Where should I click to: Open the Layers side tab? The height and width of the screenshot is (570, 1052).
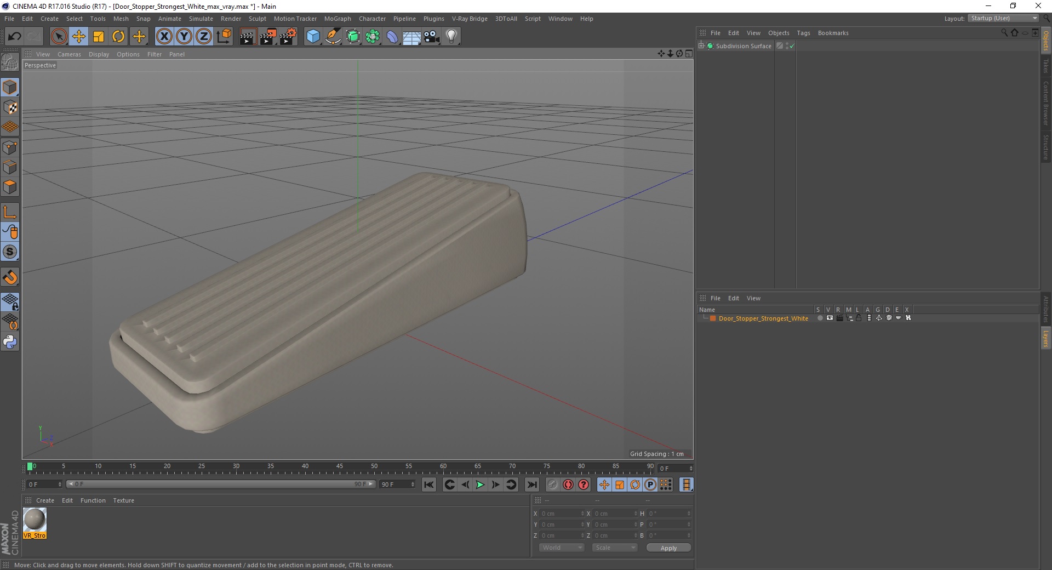coord(1046,338)
